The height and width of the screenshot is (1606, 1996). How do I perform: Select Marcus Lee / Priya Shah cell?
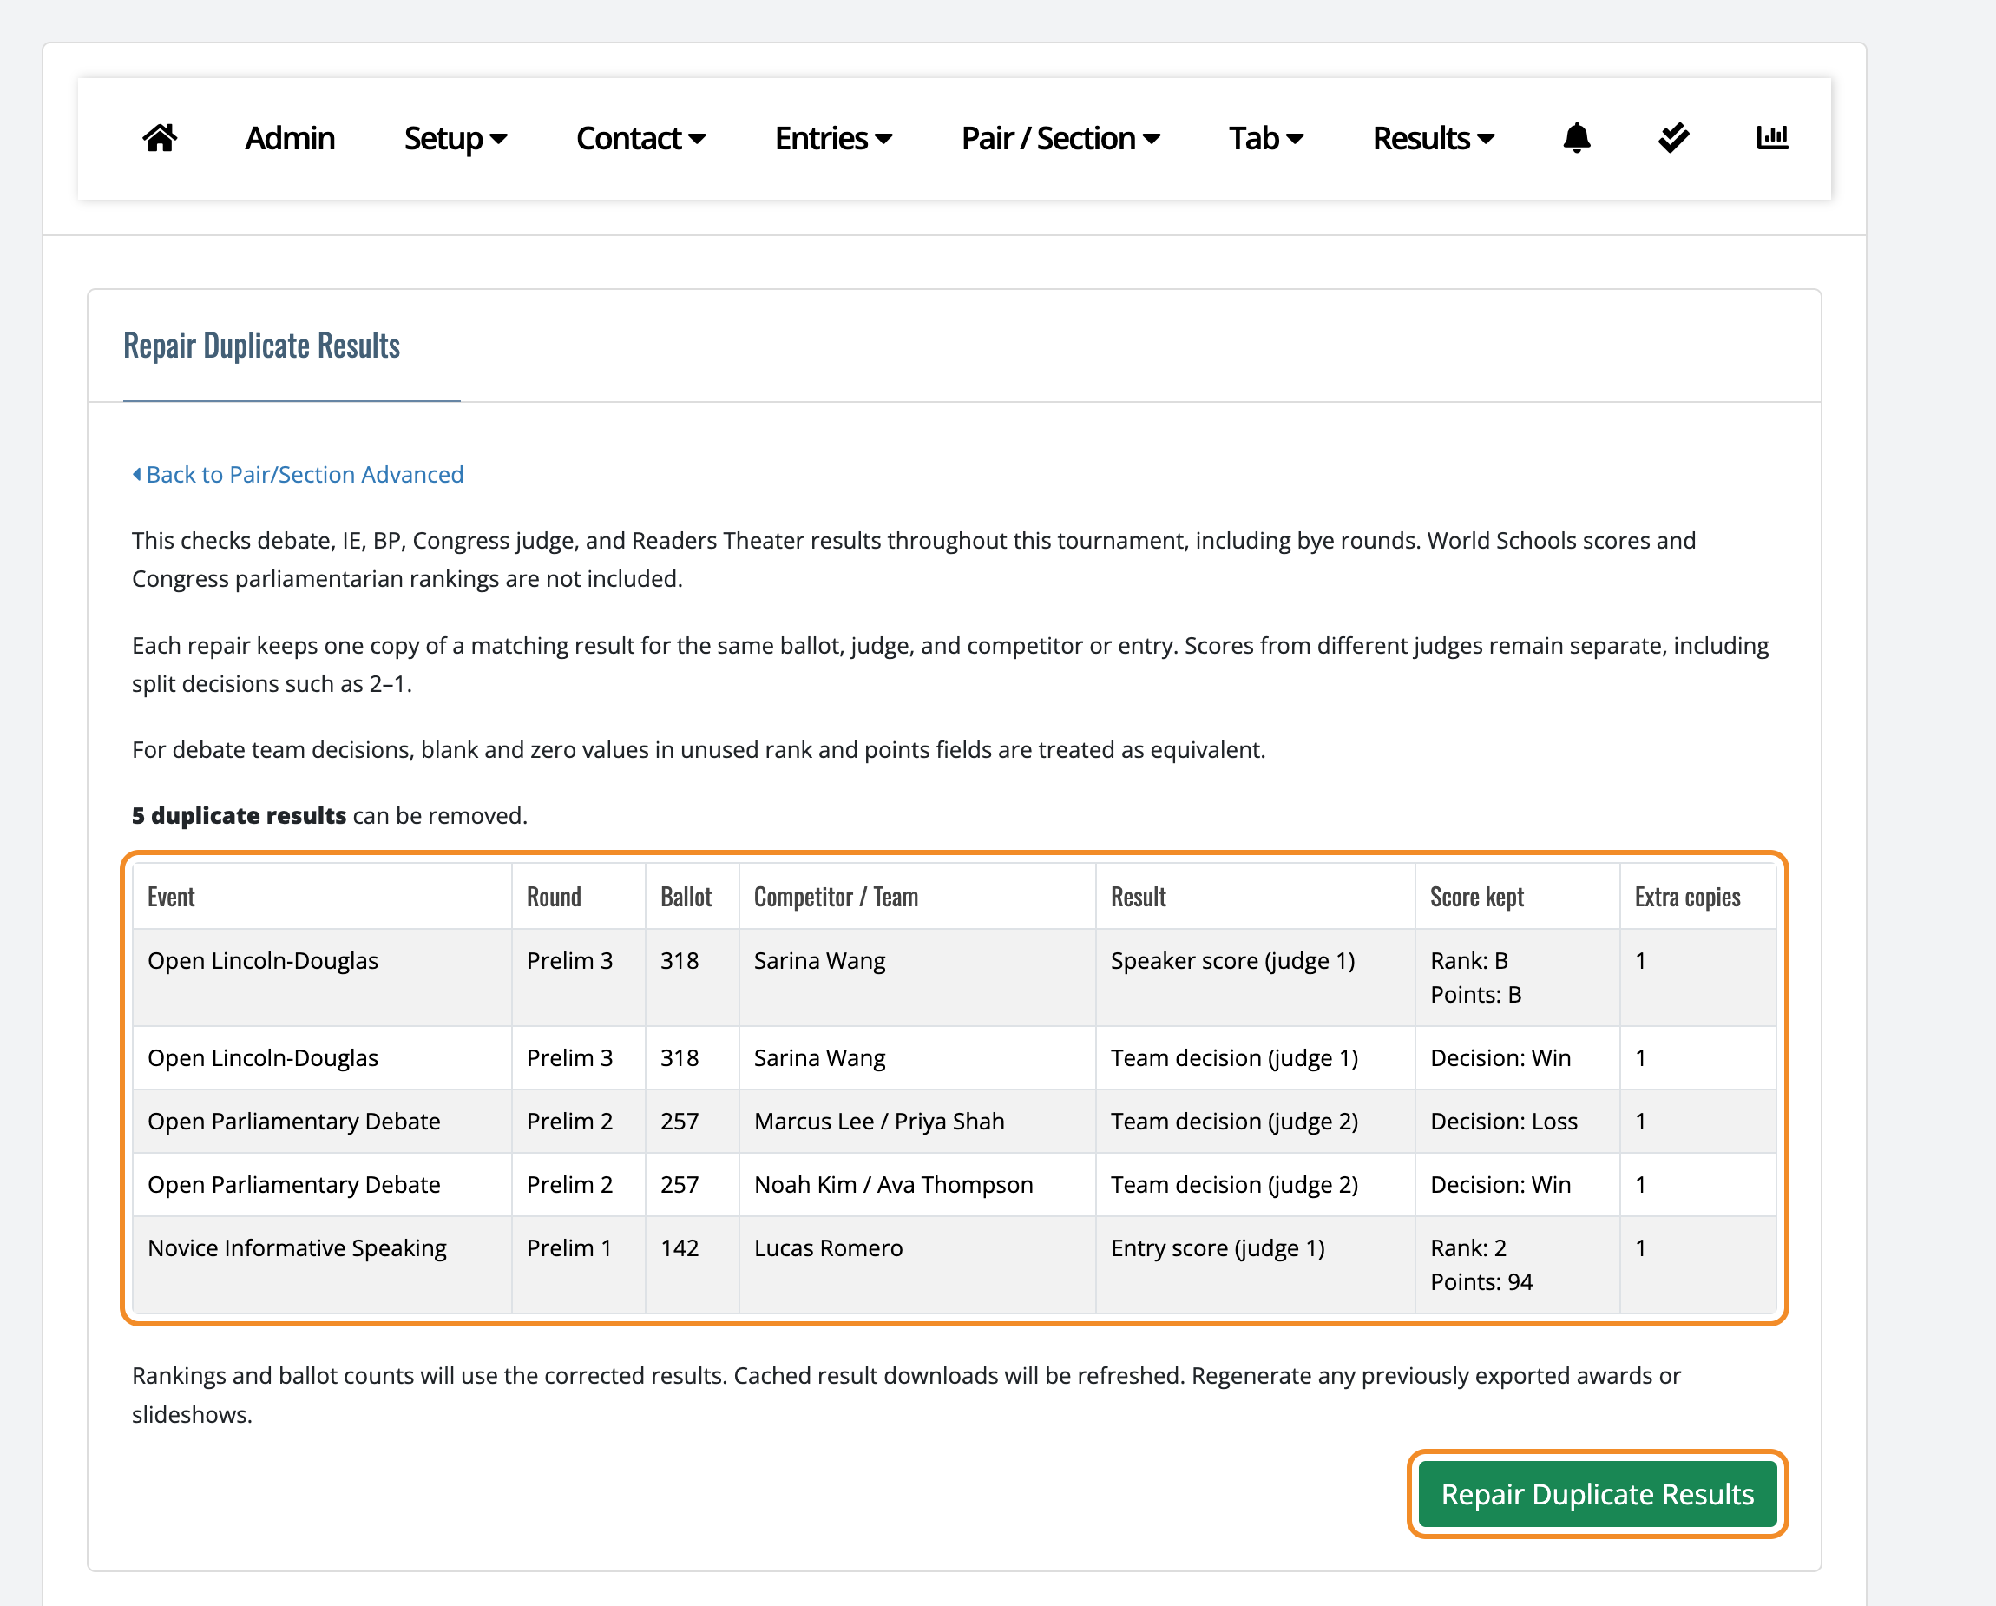point(917,1121)
